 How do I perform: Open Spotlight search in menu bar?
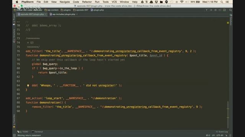tap(222, 2)
